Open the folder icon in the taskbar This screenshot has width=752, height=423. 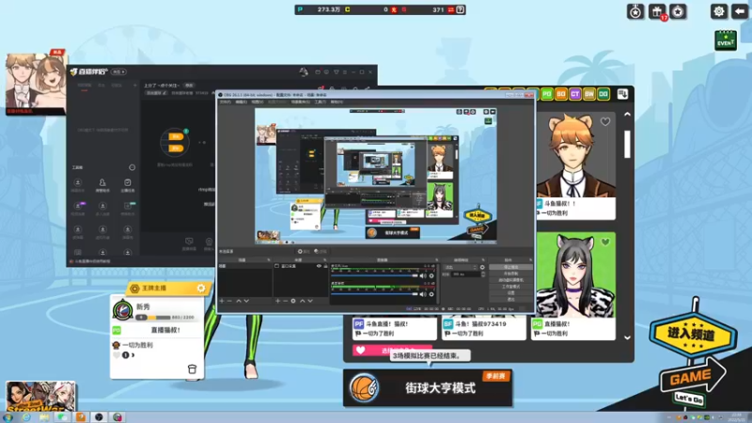[44, 417]
